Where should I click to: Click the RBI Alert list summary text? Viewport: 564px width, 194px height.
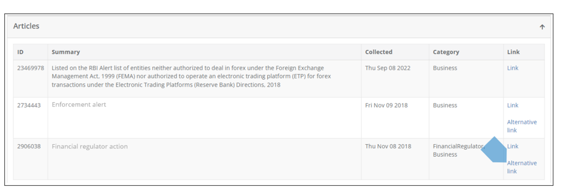click(x=191, y=76)
